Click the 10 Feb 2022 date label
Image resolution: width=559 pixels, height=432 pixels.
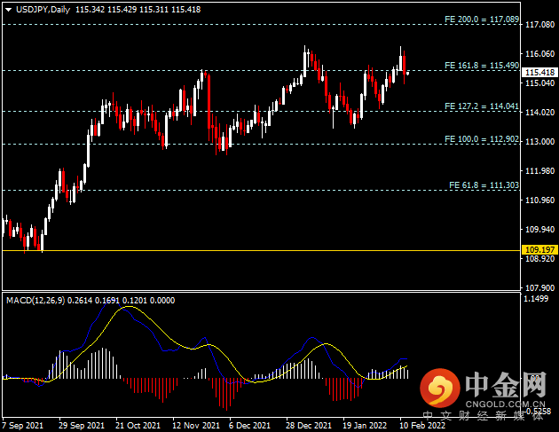[x=422, y=426]
